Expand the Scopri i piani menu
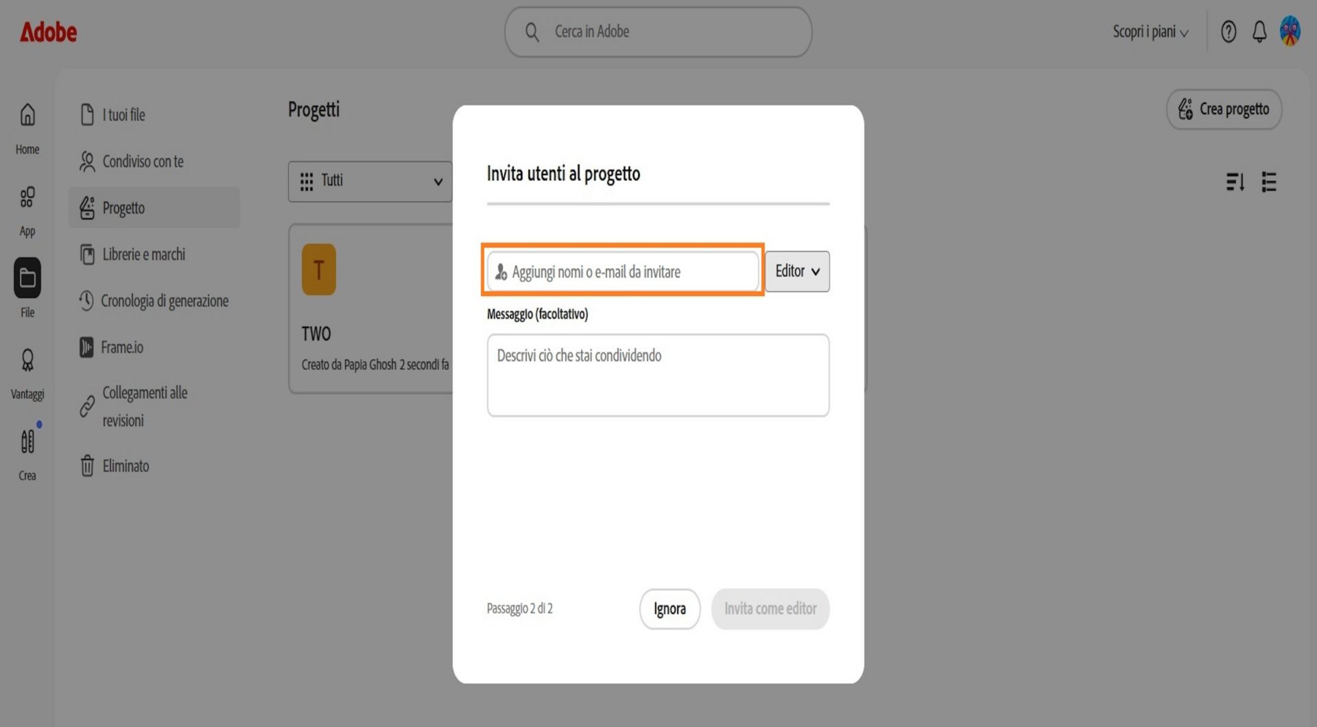This screenshot has width=1317, height=727. tap(1150, 32)
